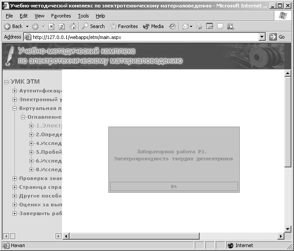
Task: Open the Tools menu
Action: 83,16
